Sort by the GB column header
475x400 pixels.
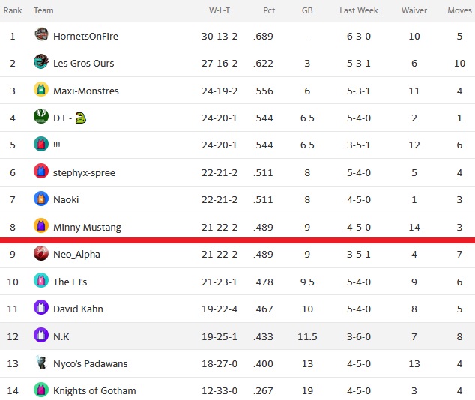pyautogui.click(x=307, y=10)
